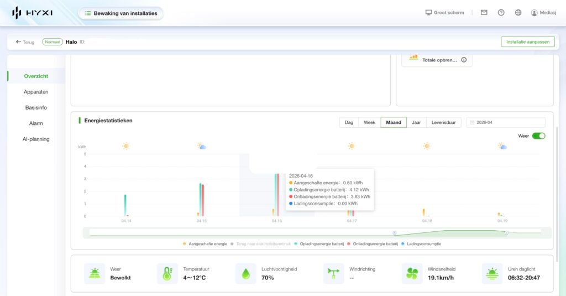Click the calendar icon in date field

tap(472, 122)
